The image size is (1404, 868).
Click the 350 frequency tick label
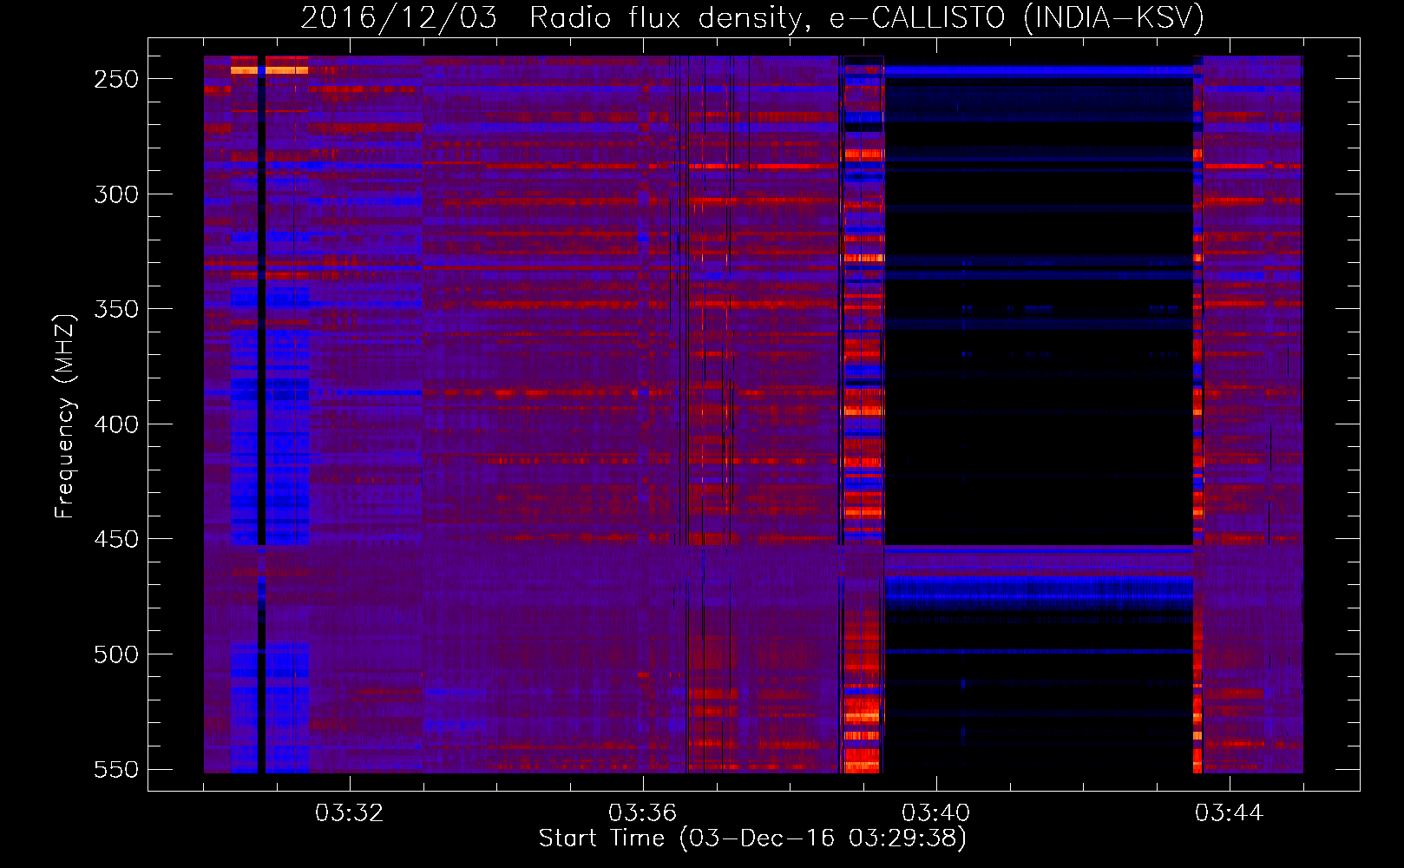point(116,309)
